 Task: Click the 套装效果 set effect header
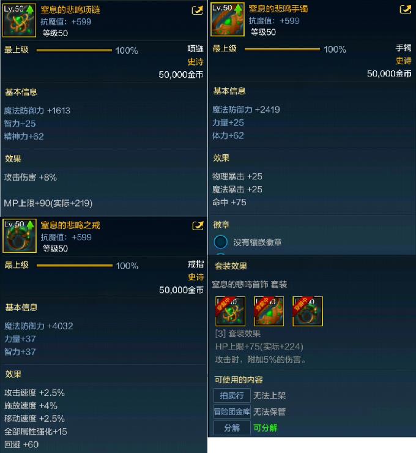[x=231, y=266]
